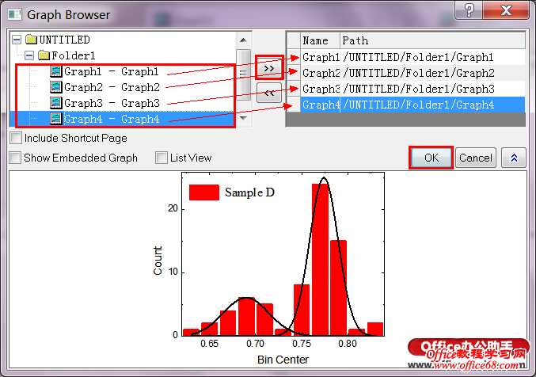Image resolution: width=536 pixels, height=377 pixels.
Task: Click the Sample D legend label
Action: tap(250, 192)
